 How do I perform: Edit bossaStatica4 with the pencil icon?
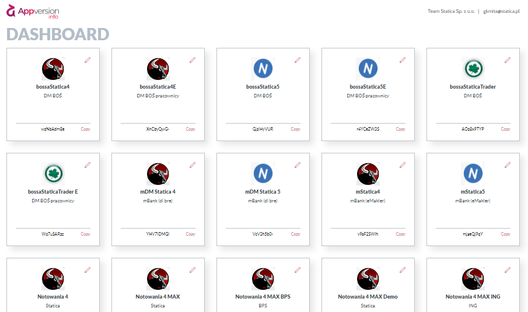pyautogui.click(x=88, y=60)
